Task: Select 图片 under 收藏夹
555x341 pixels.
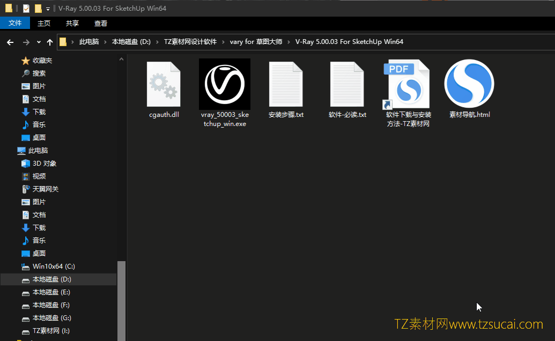Action: click(x=39, y=86)
